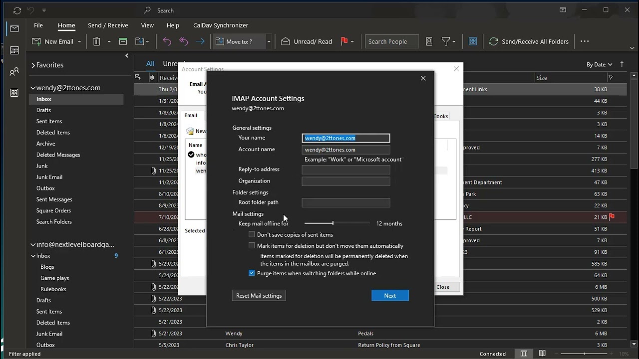Open the Calendar view in sidebar
This screenshot has height=359, width=639.
[14, 50]
